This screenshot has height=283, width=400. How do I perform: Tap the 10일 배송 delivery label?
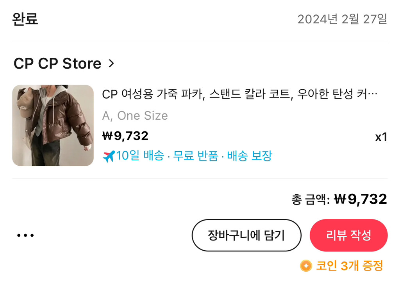140,156
